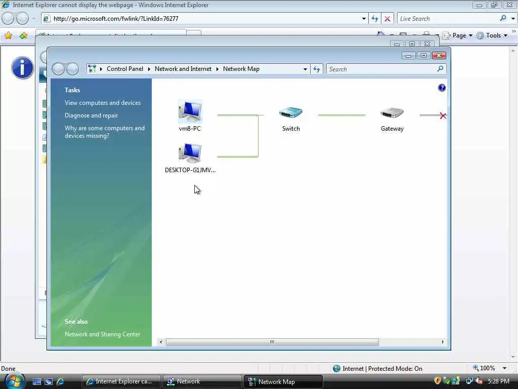Open Network Map help question mark icon

(x=442, y=88)
